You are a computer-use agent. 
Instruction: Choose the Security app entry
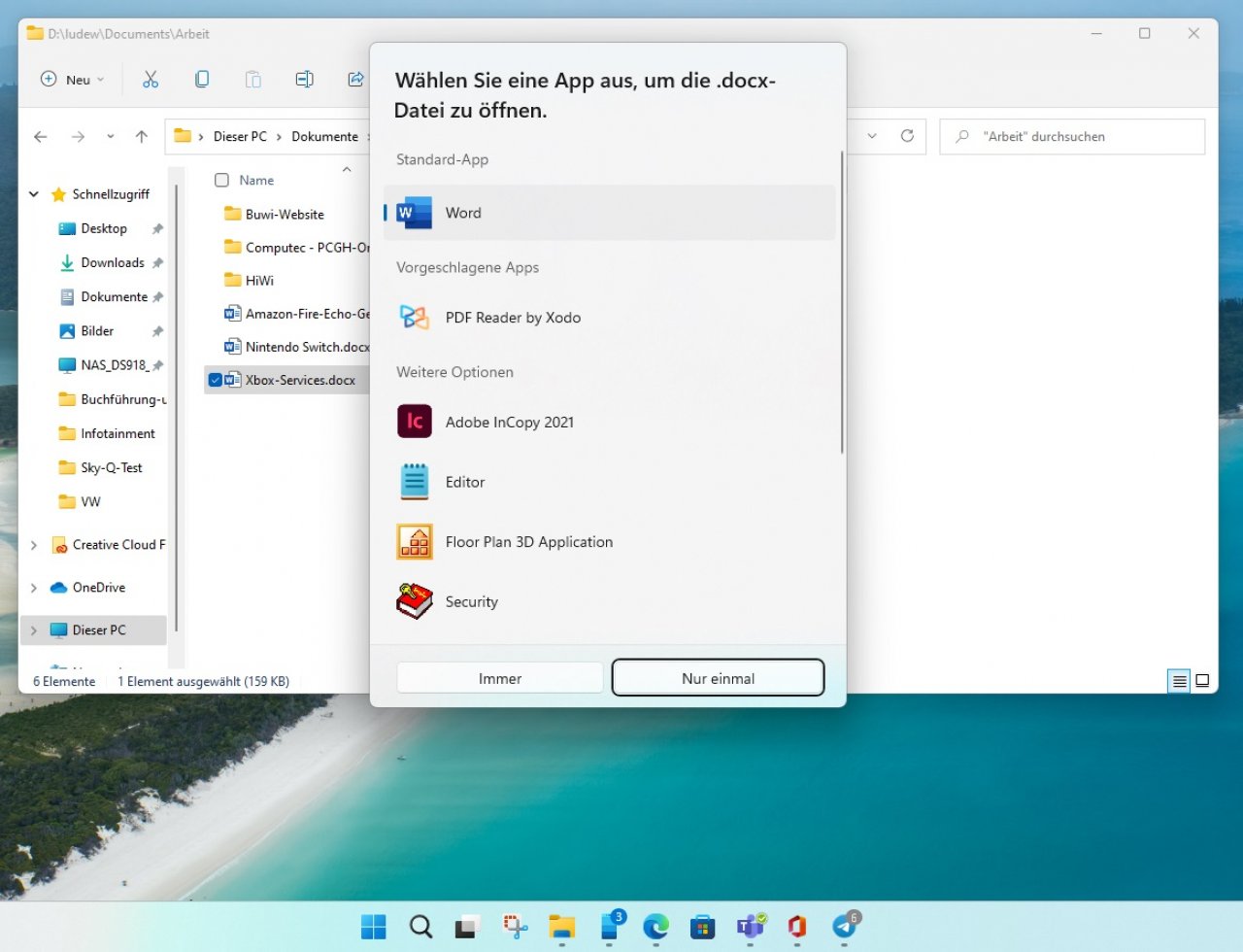click(x=610, y=602)
